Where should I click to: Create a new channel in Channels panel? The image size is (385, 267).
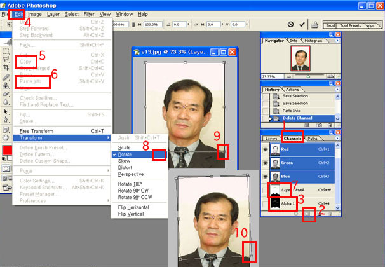point(319,214)
